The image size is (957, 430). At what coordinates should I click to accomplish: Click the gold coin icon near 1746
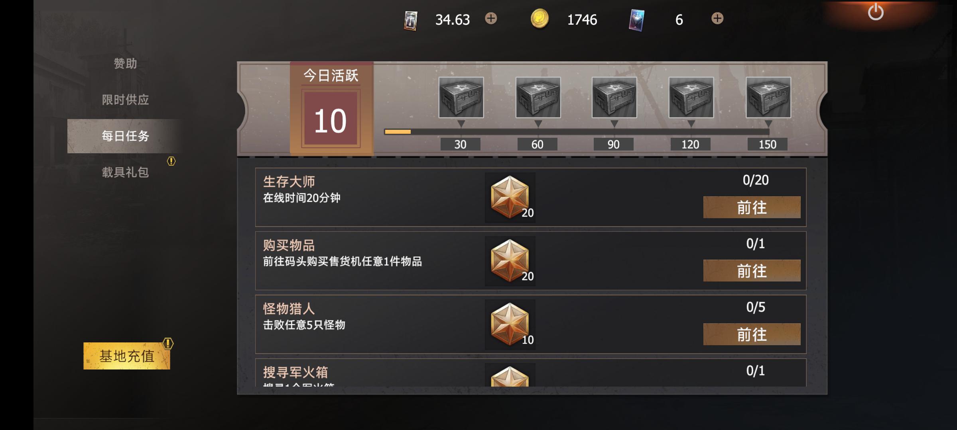click(540, 19)
